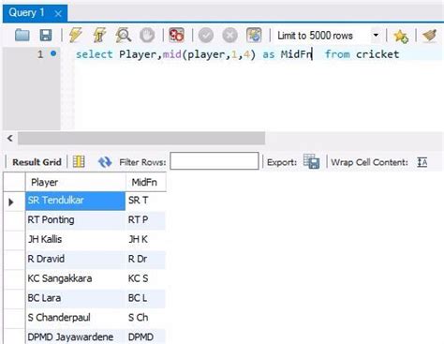
Task: Close the Query 1 tab
Action: [x=58, y=13]
